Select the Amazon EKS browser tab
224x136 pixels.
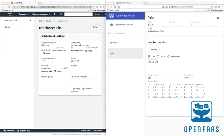click(x=23, y=3)
